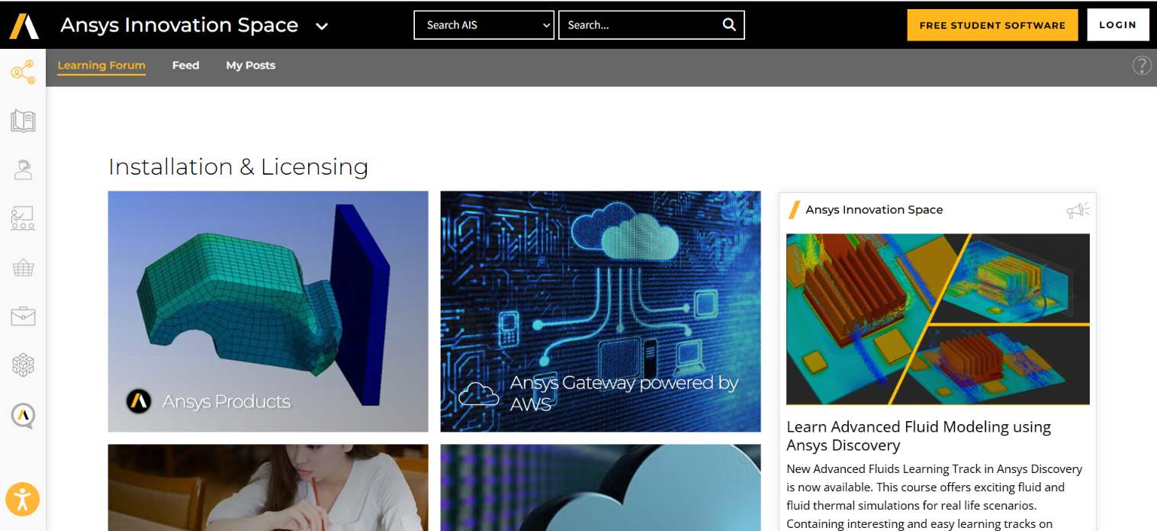Open the briefcase icon in sidebar
Image resolution: width=1157 pixels, height=531 pixels.
pos(23,316)
